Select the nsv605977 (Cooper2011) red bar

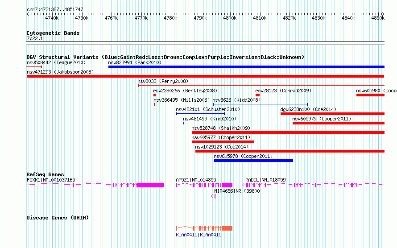223,142
